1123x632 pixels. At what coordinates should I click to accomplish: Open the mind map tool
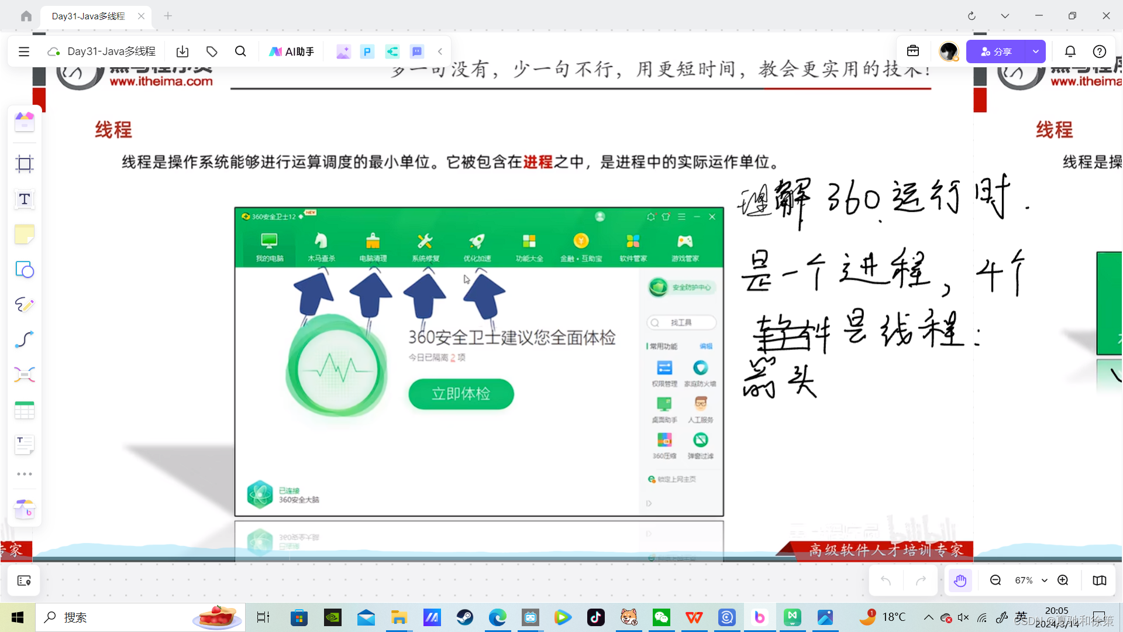pos(24,375)
